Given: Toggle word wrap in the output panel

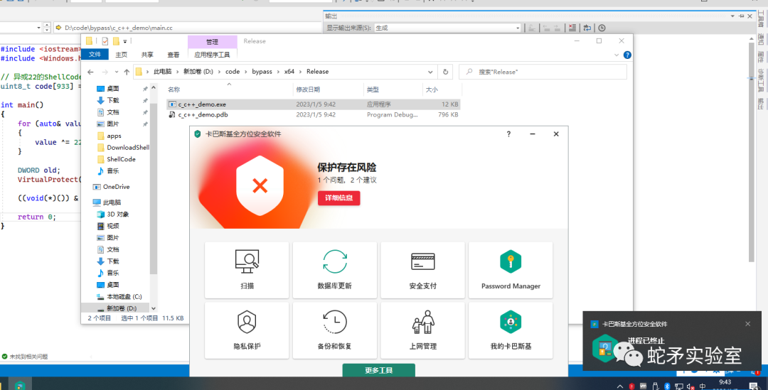Looking at the screenshot, I should (x=587, y=28).
